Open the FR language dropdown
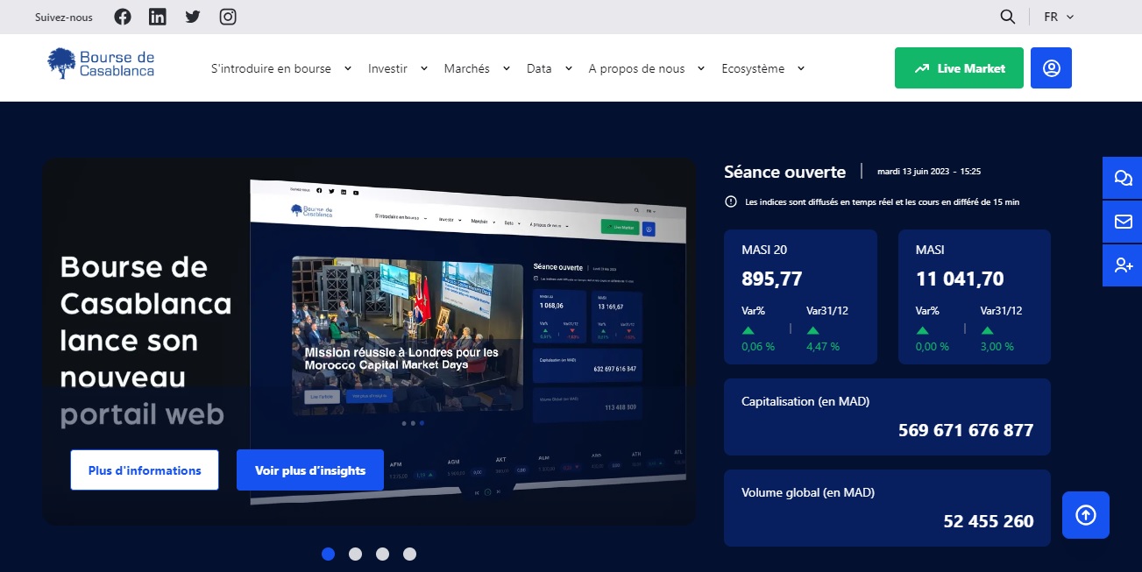 click(1059, 17)
